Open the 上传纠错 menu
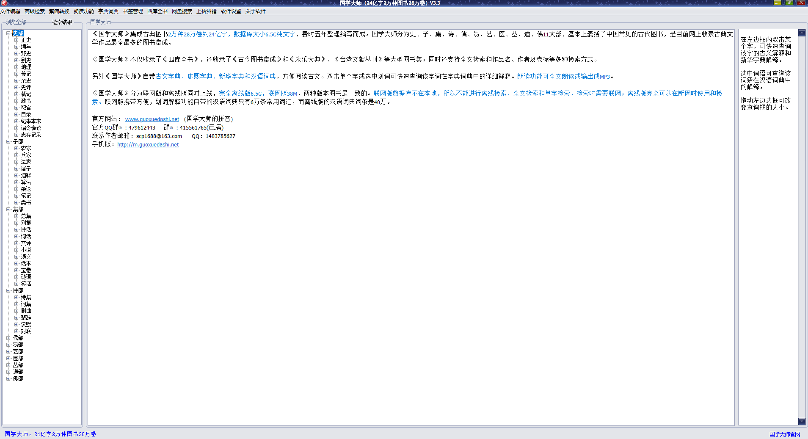Screen dimensions: 808x439 (x=207, y=11)
